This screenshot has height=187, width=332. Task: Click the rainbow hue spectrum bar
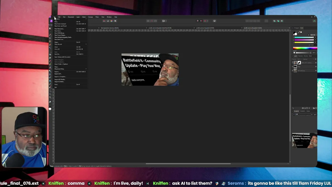point(305,48)
